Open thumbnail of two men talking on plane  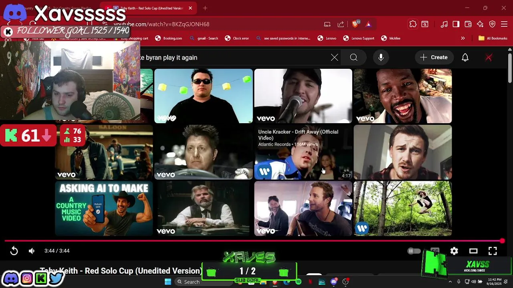(x=303, y=208)
